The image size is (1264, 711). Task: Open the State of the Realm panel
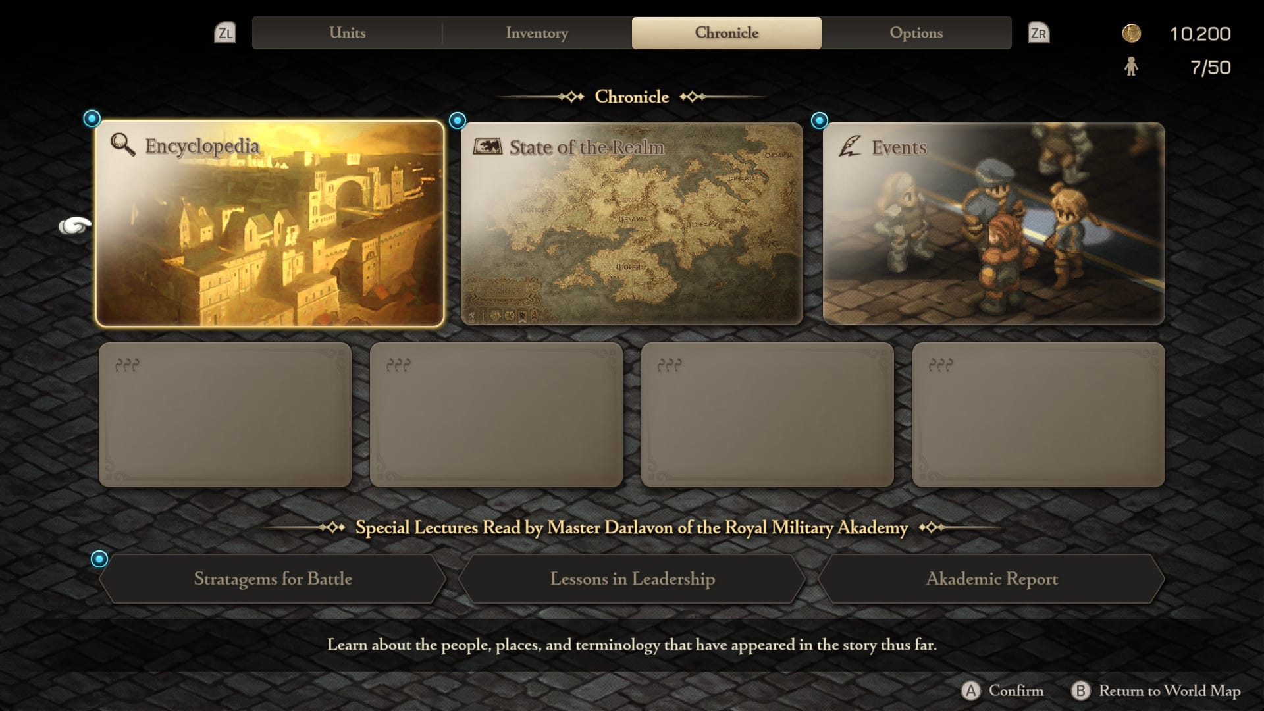click(x=632, y=224)
